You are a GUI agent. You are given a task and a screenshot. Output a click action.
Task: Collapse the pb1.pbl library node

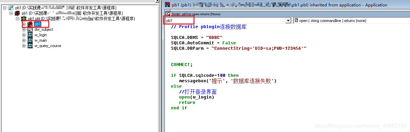[x=17, y=19]
